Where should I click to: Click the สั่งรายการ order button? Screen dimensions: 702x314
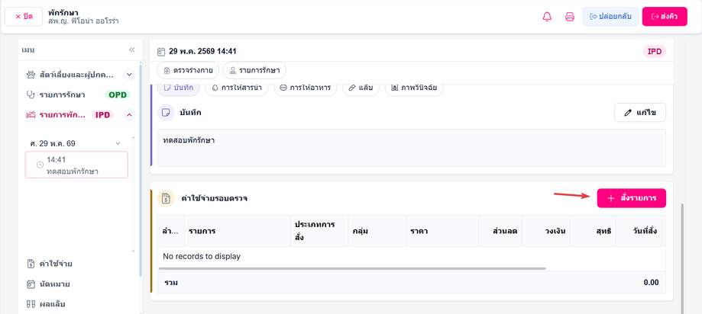pyautogui.click(x=631, y=198)
